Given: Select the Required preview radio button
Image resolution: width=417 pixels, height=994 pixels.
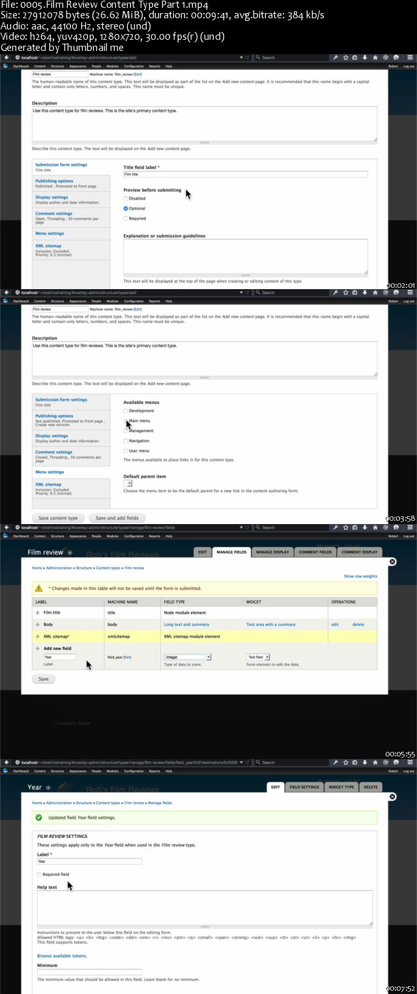Looking at the screenshot, I should click(126, 219).
